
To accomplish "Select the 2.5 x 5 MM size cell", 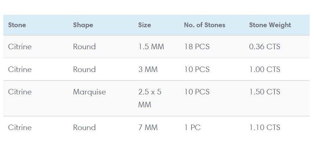I will 150,98.
